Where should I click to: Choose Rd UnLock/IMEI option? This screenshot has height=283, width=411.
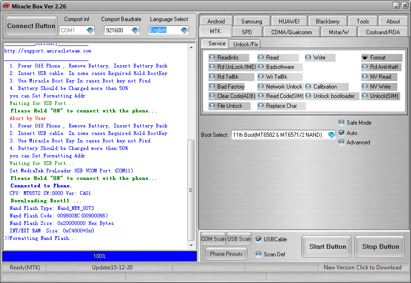pyautogui.click(x=232, y=67)
